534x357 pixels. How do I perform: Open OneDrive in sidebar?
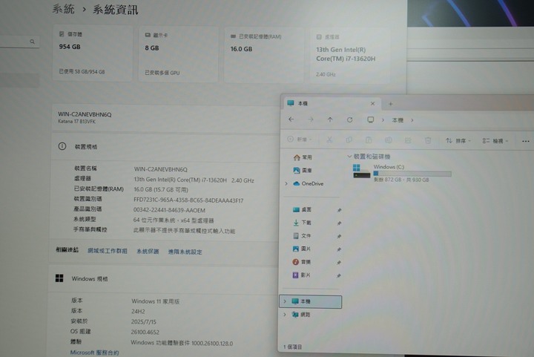[x=309, y=183]
